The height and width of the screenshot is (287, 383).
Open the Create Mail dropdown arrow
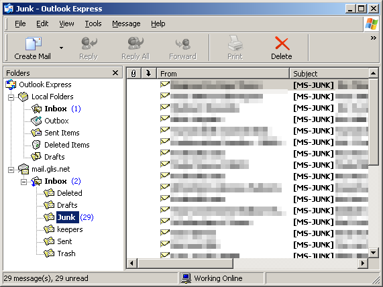[61, 48]
